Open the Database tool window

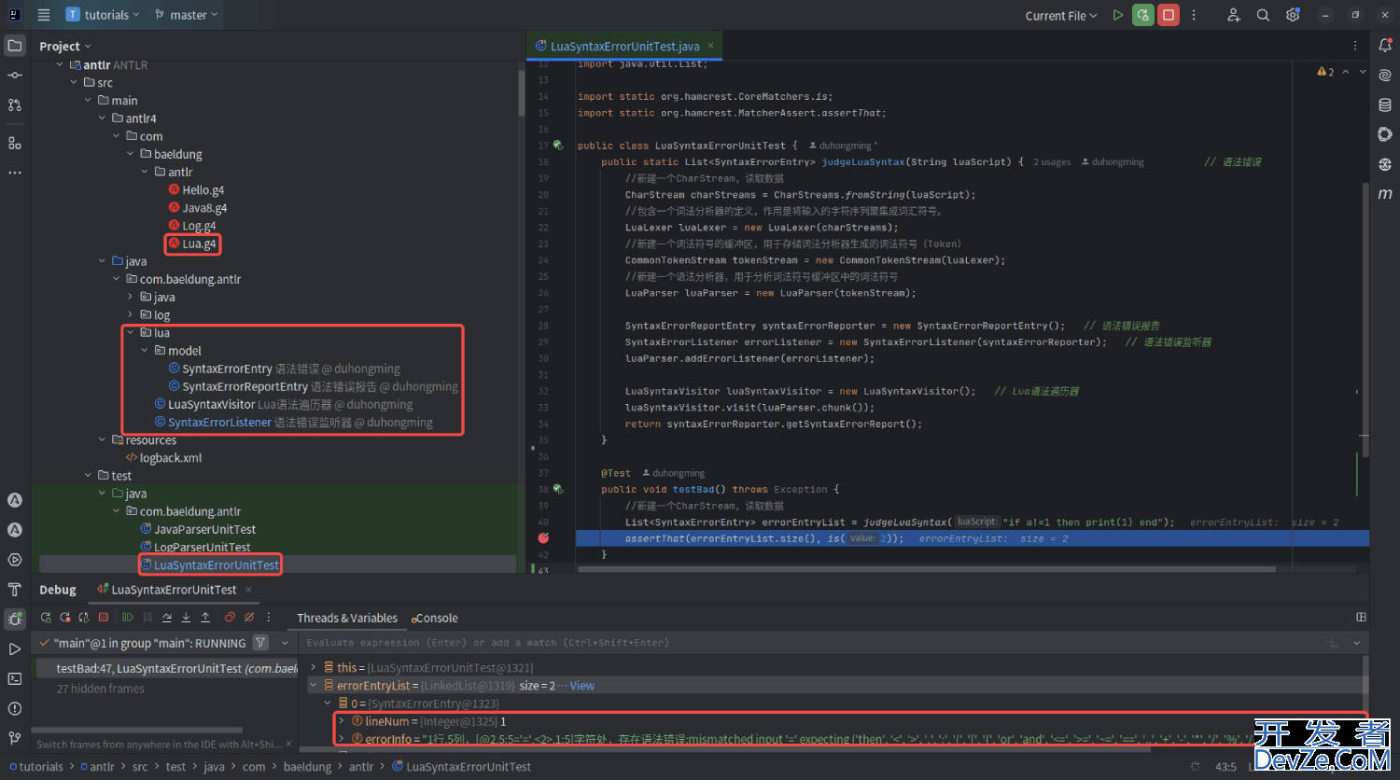(1385, 105)
